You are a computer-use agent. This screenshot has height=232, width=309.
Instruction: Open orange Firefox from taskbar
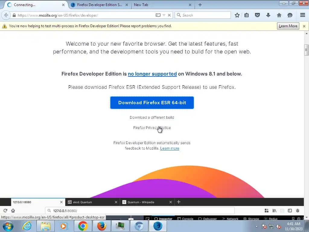click(102, 226)
